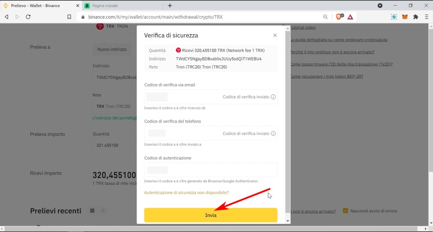
Task: Open the N extension icon
Action: pyautogui.click(x=394, y=17)
